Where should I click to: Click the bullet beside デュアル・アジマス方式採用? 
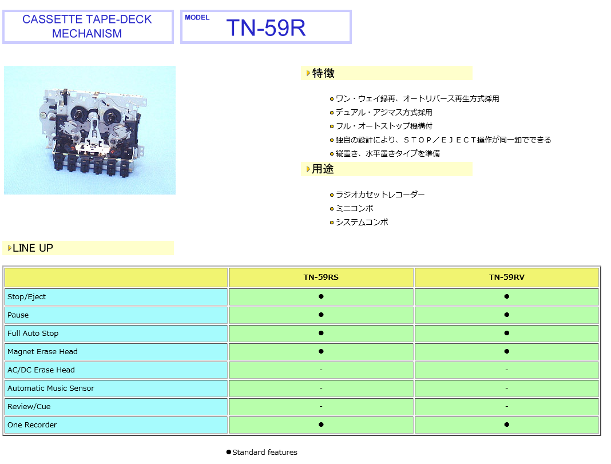coord(332,113)
